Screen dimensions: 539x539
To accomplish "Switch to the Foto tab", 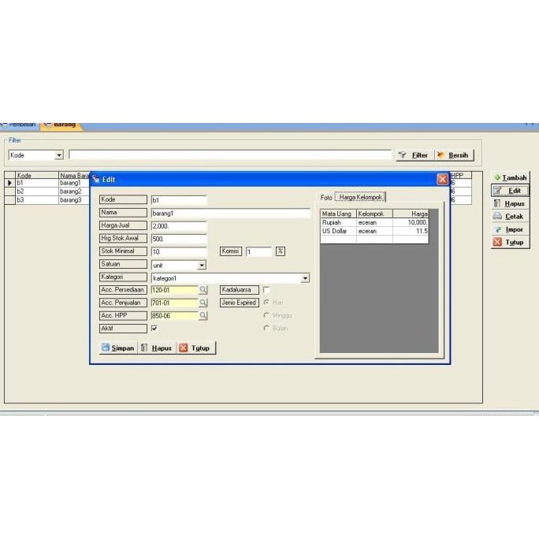I will pos(326,198).
